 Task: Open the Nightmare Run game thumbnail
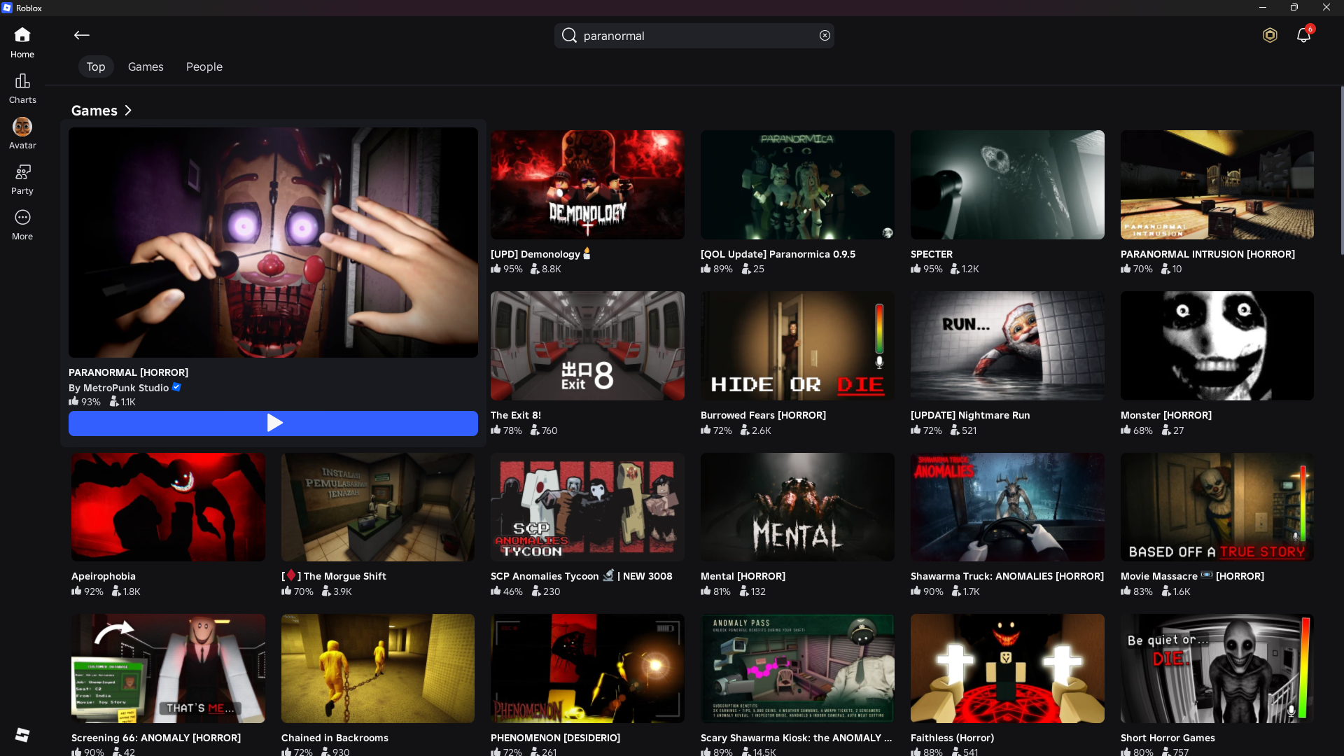(1007, 346)
